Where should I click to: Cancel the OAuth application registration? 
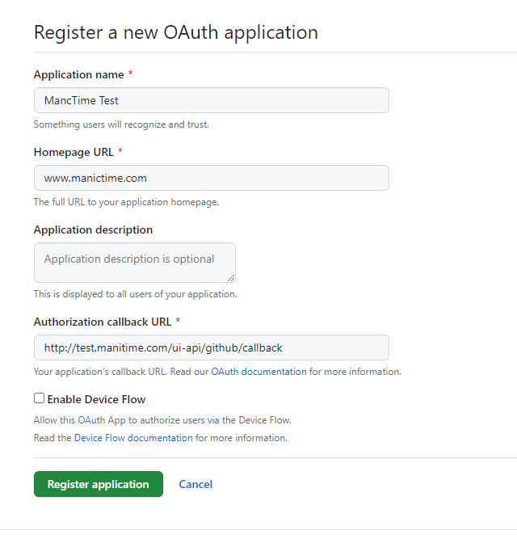(195, 484)
